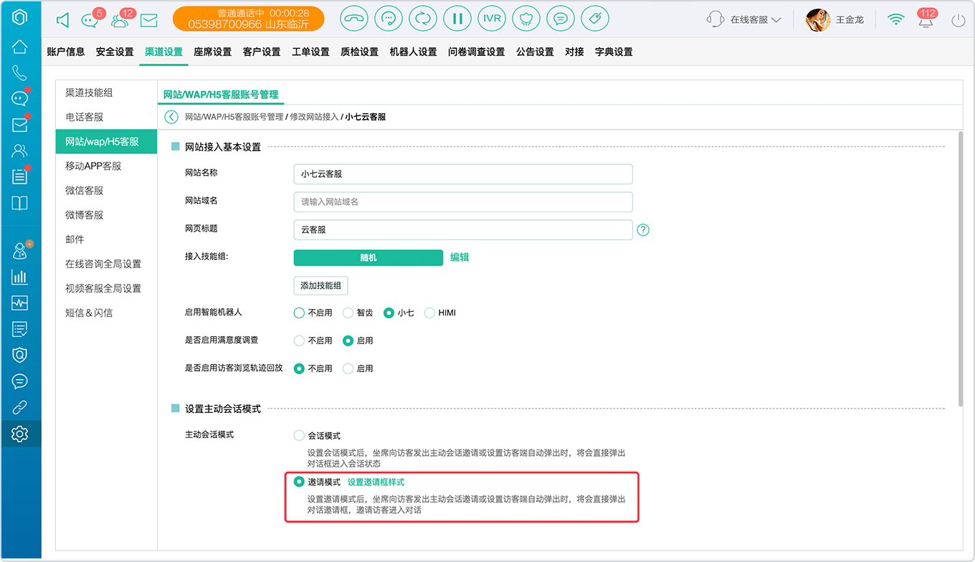975x562 pixels.
Task: Click the call transfer loop icon
Action: coord(422,19)
